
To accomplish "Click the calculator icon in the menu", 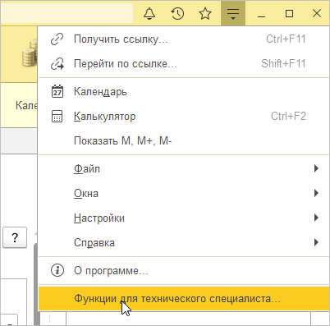I will click(57, 117).
